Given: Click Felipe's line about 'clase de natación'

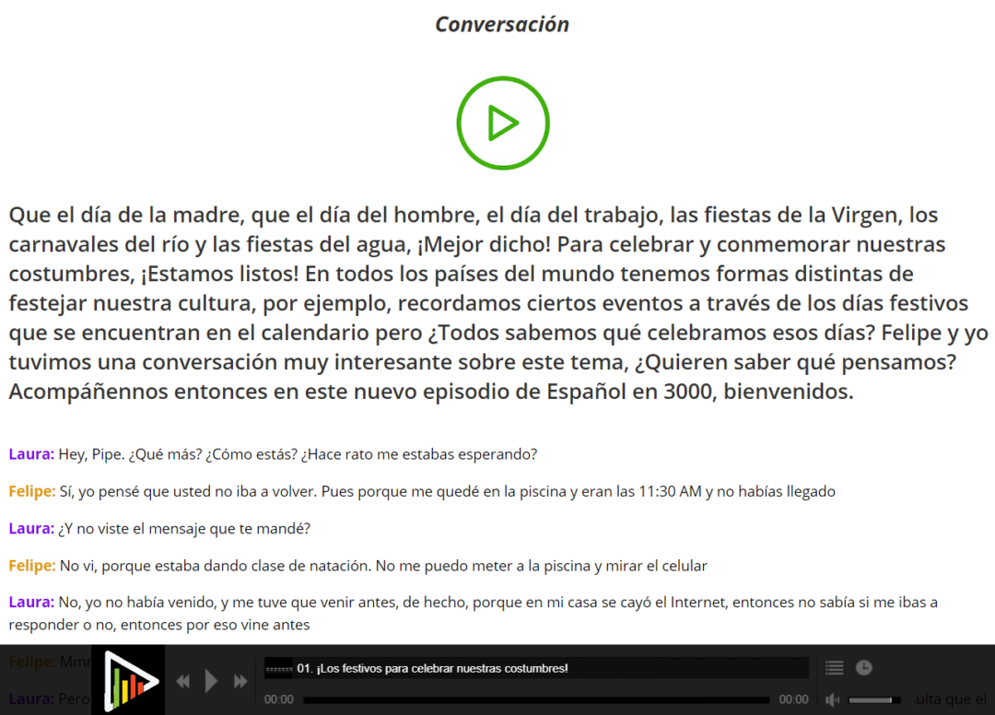Looking at the screenshot, I should [383, 565].
